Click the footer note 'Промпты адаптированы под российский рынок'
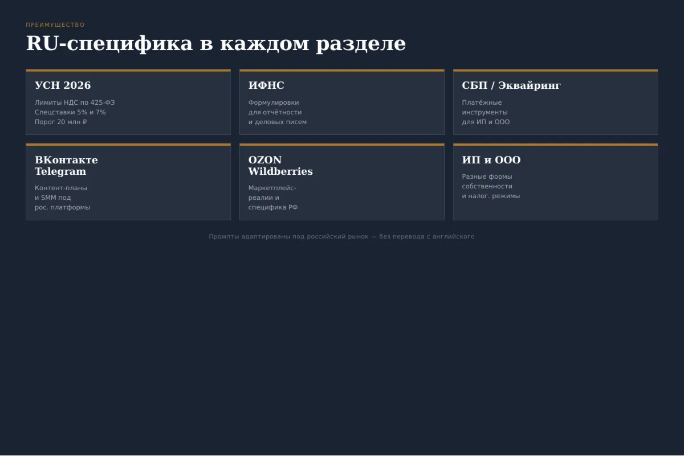The height and width of the screenshot is (456, 684). (x=289, y=237)
